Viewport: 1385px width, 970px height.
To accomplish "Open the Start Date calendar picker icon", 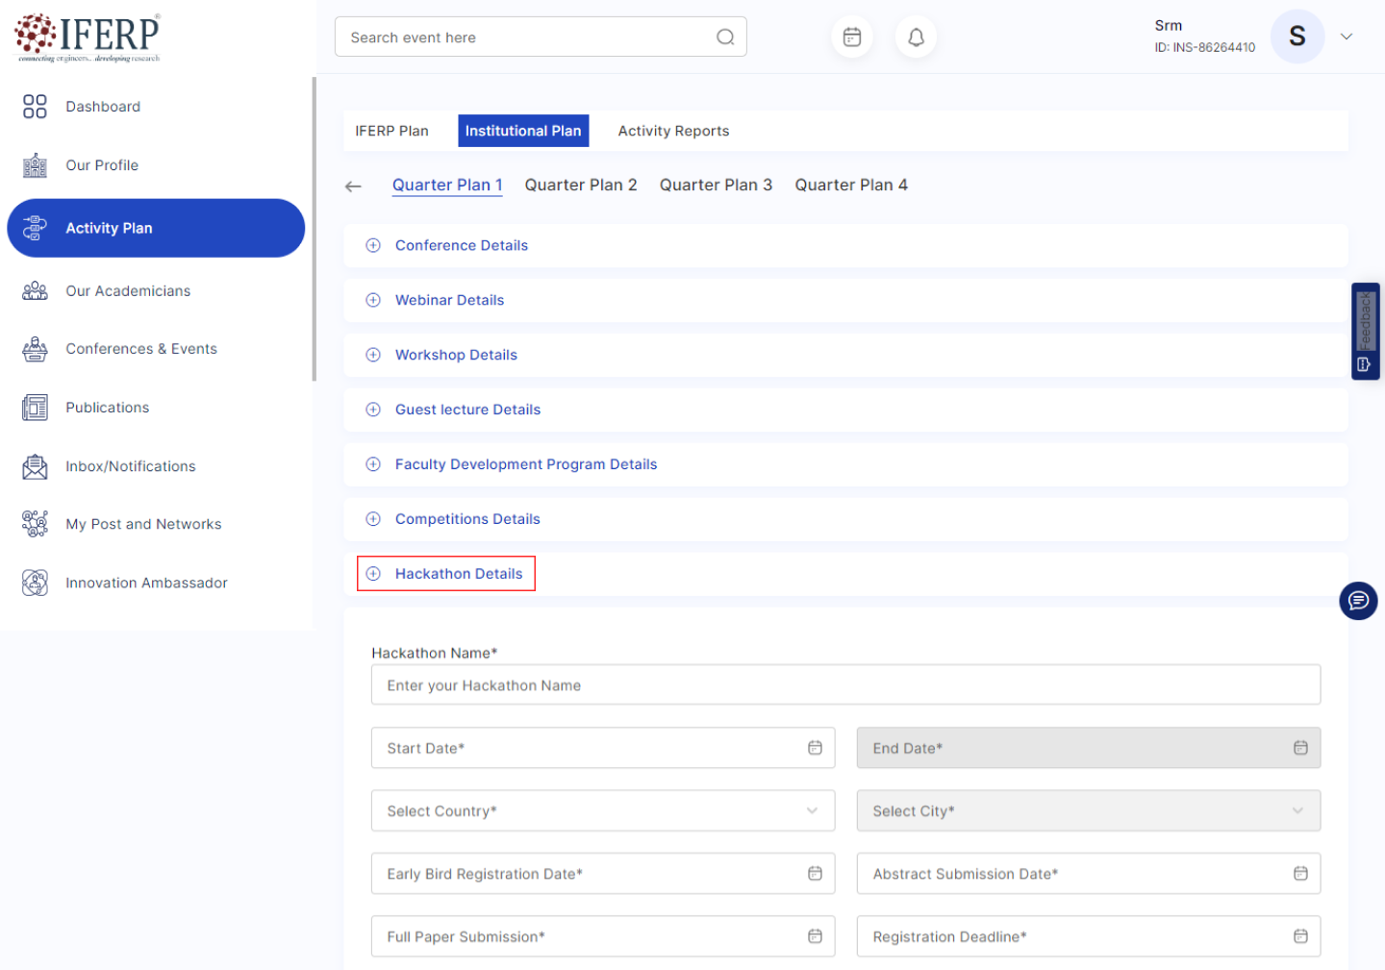I will tap(815, 748).
